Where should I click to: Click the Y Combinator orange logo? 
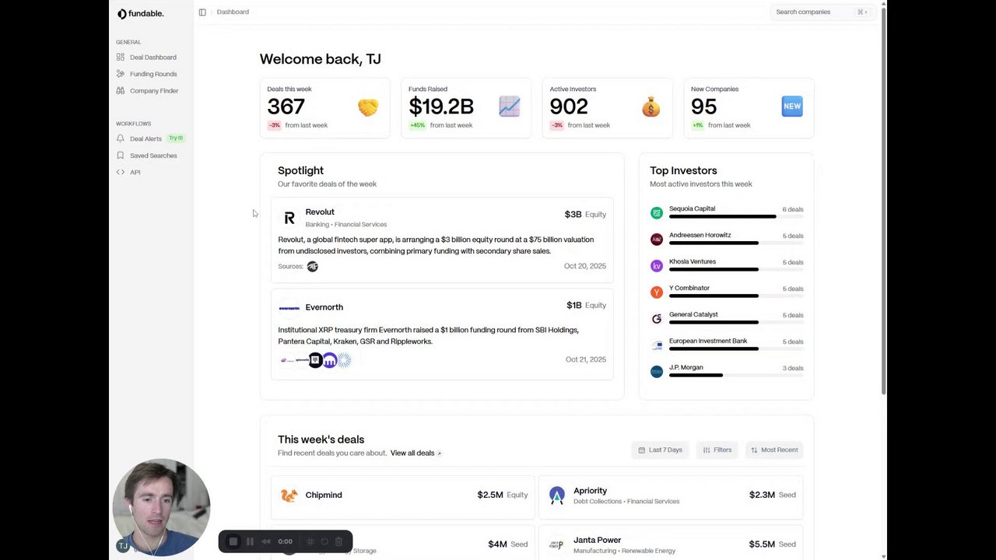point(657,292)
